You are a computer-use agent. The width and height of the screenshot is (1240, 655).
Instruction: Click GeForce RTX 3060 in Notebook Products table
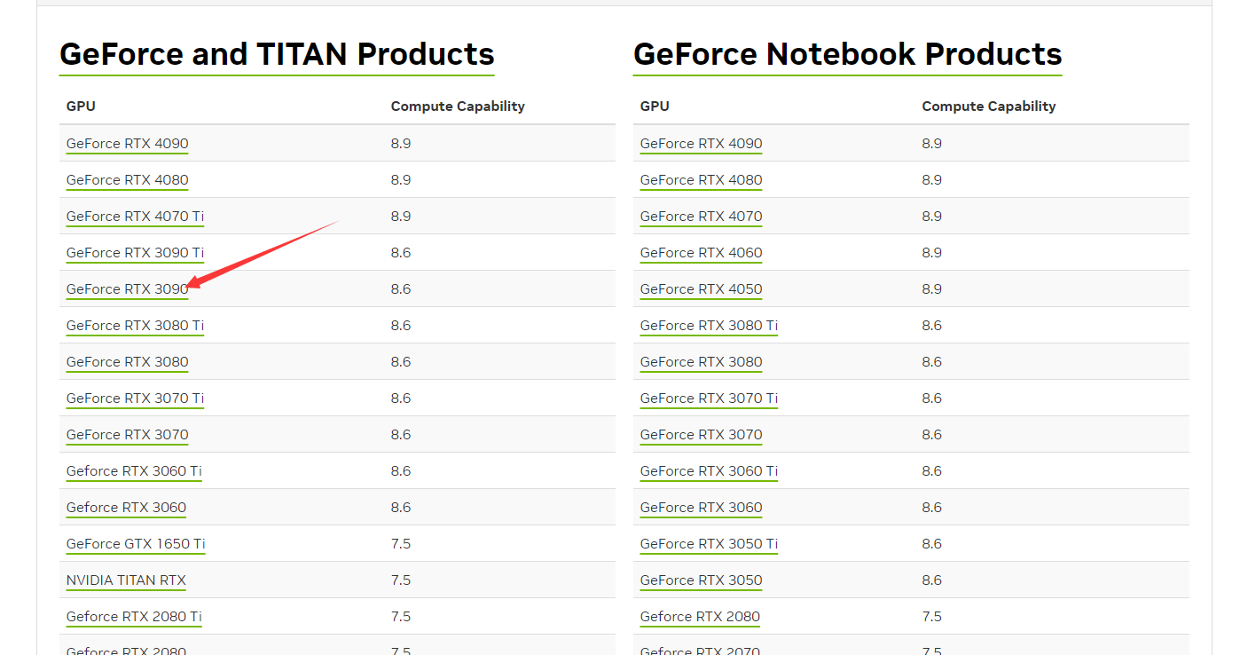point(701,508)
